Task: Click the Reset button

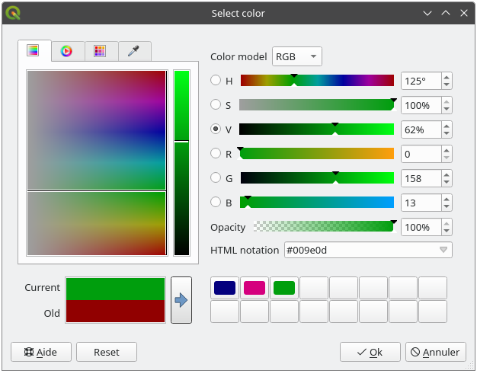Action: 107,352
